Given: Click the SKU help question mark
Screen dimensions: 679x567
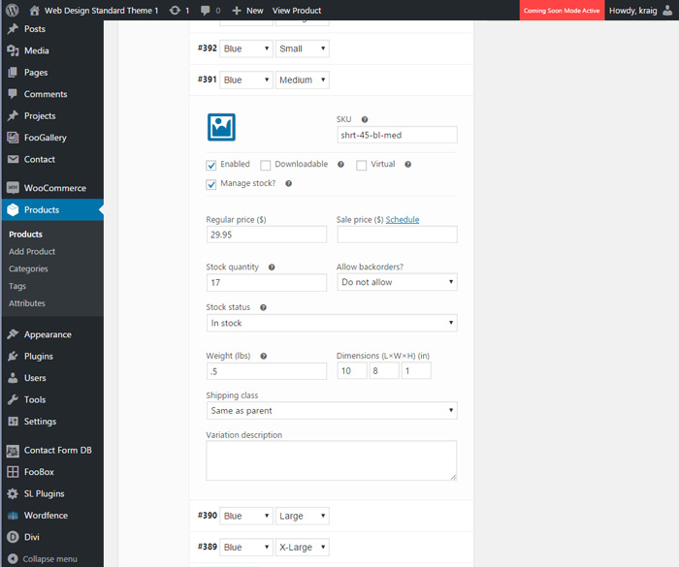Looking at the screenshot, I should [365, 119].
